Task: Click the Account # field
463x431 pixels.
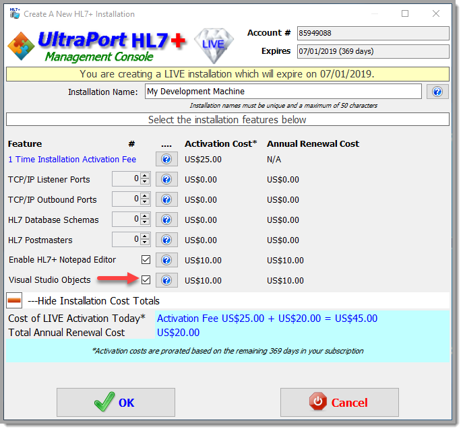Action: pos(373,33)
